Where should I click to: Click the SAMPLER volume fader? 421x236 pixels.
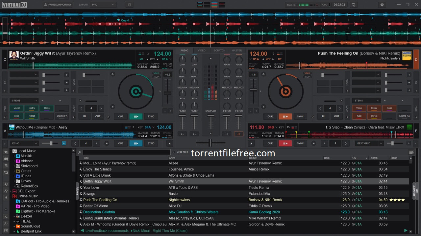coord(210,115)
